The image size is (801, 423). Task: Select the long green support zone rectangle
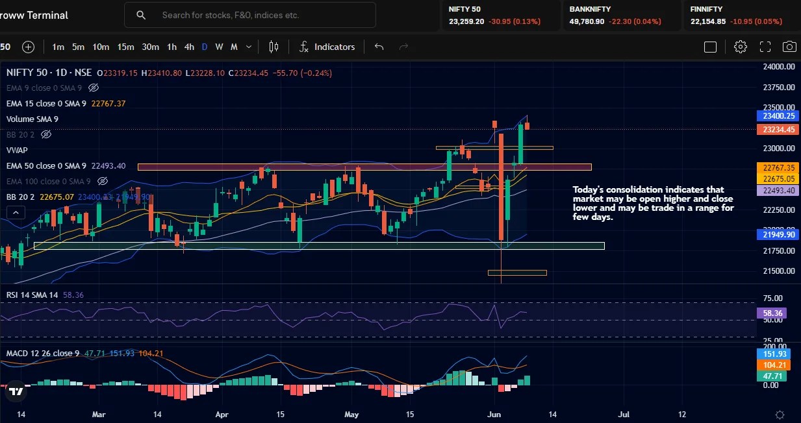click(319, 246)
